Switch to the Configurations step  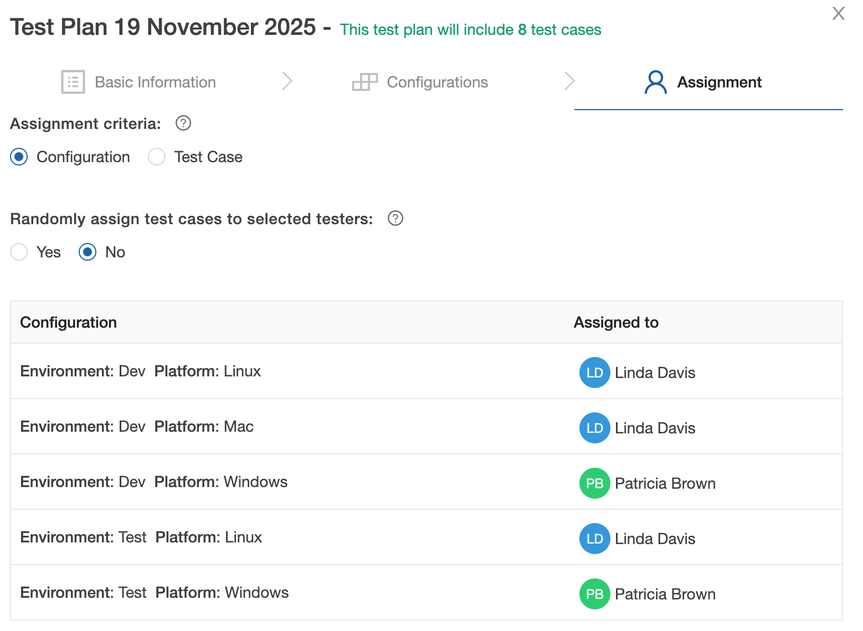[437, 81]
